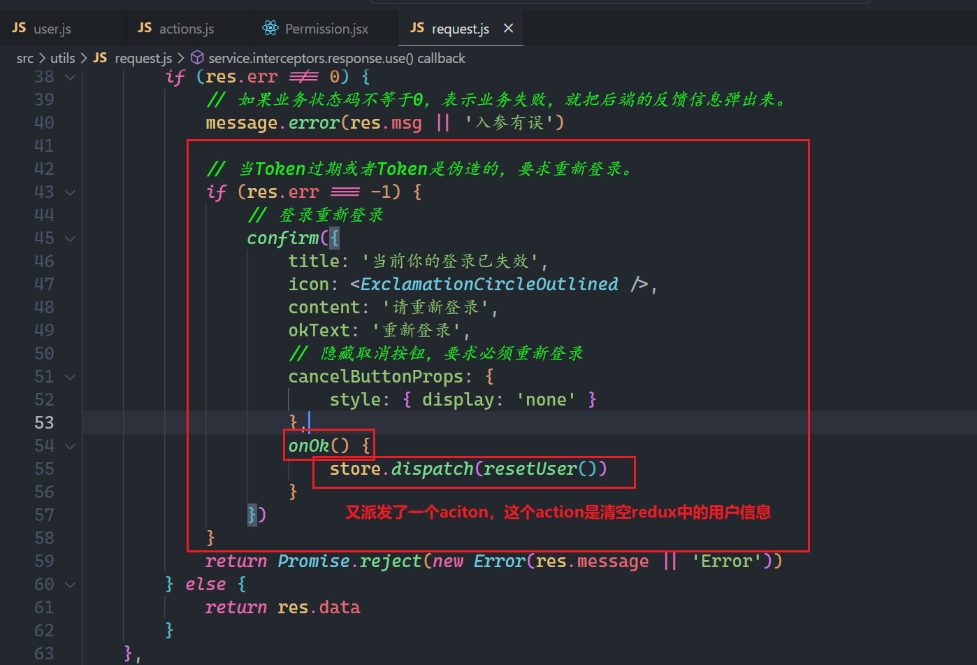Viewport: 977px width, 665px height.
Task: Select the request.js tab
Action: pos(461,29)
